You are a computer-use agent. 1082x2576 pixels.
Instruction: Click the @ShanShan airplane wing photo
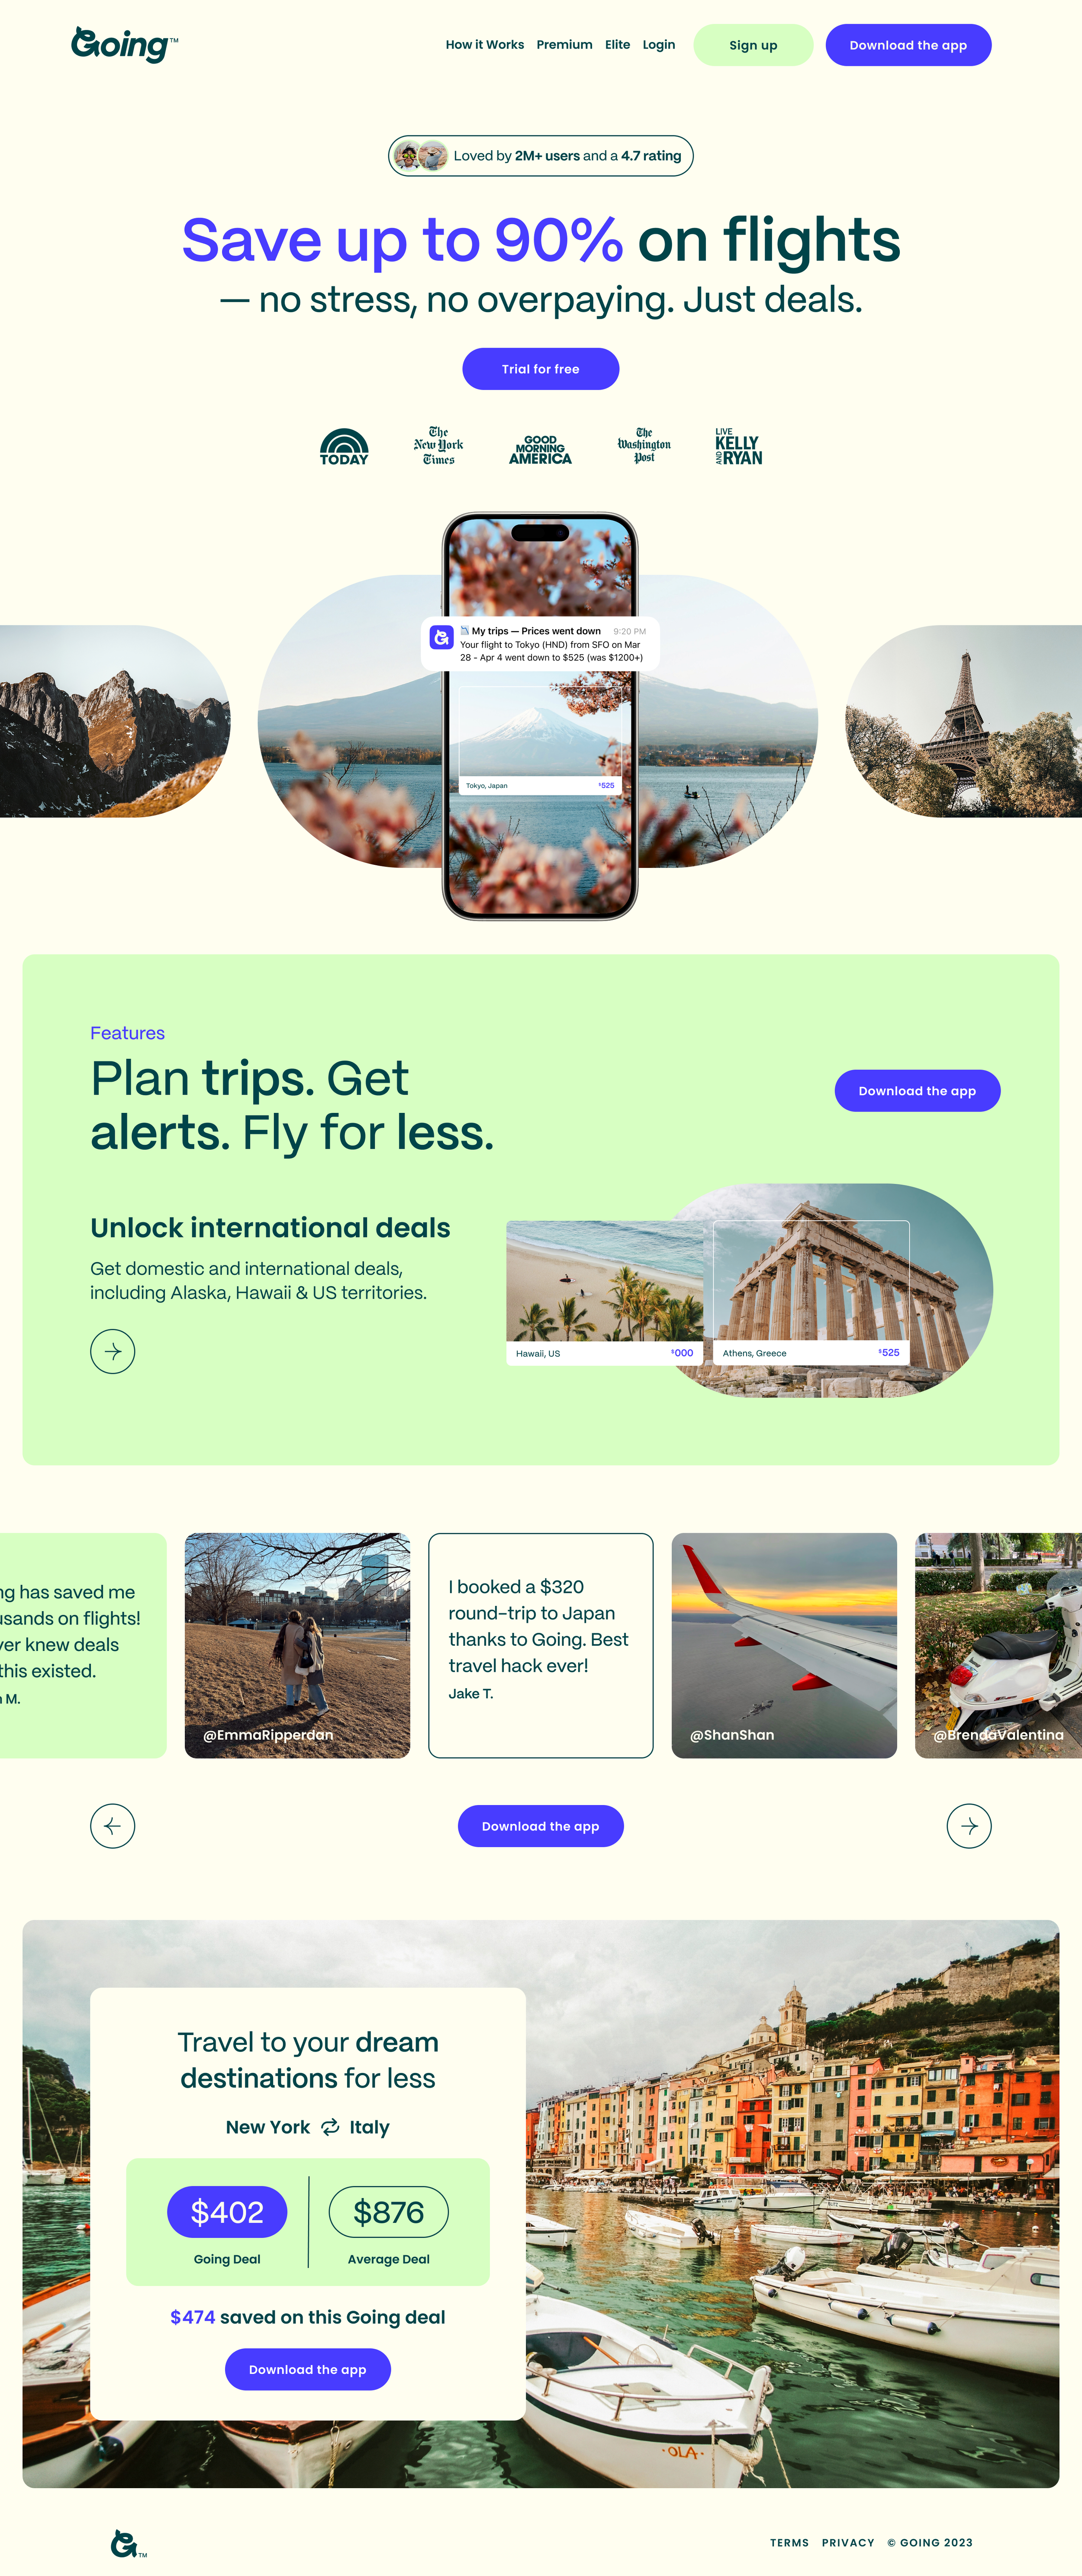coord(784,1645)
